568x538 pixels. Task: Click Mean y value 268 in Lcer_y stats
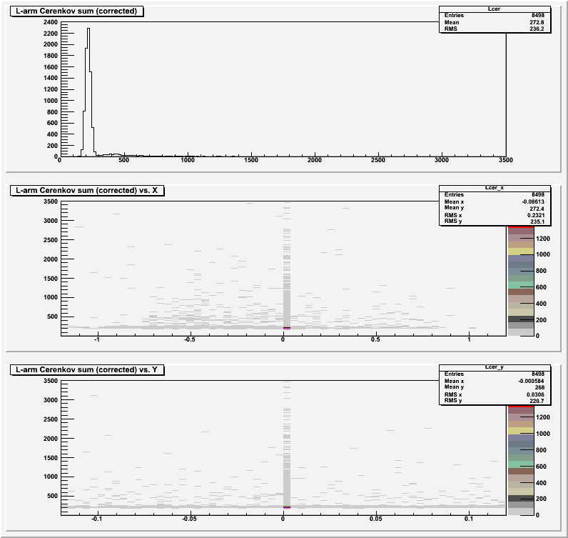click(x=539, y=387)
